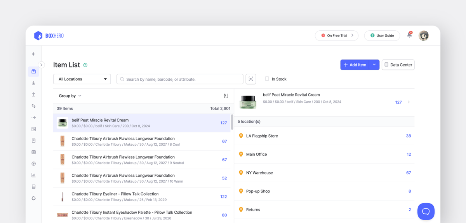The image size is (466, 223).
Task: Click the Stock In download-arrow sidebar icon
Action: tap(33, 83)
